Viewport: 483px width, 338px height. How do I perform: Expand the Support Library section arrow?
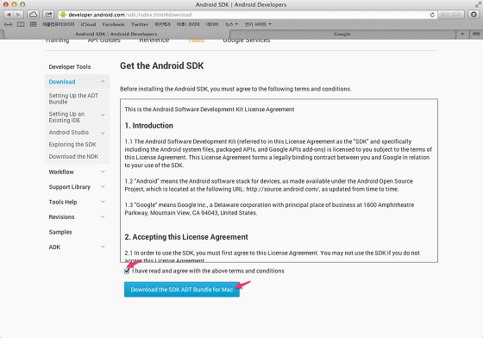pos(103,187)
